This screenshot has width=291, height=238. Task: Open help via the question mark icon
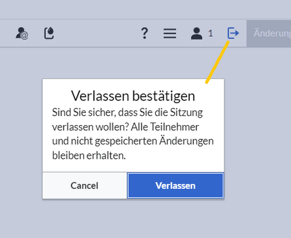point(145,34)
